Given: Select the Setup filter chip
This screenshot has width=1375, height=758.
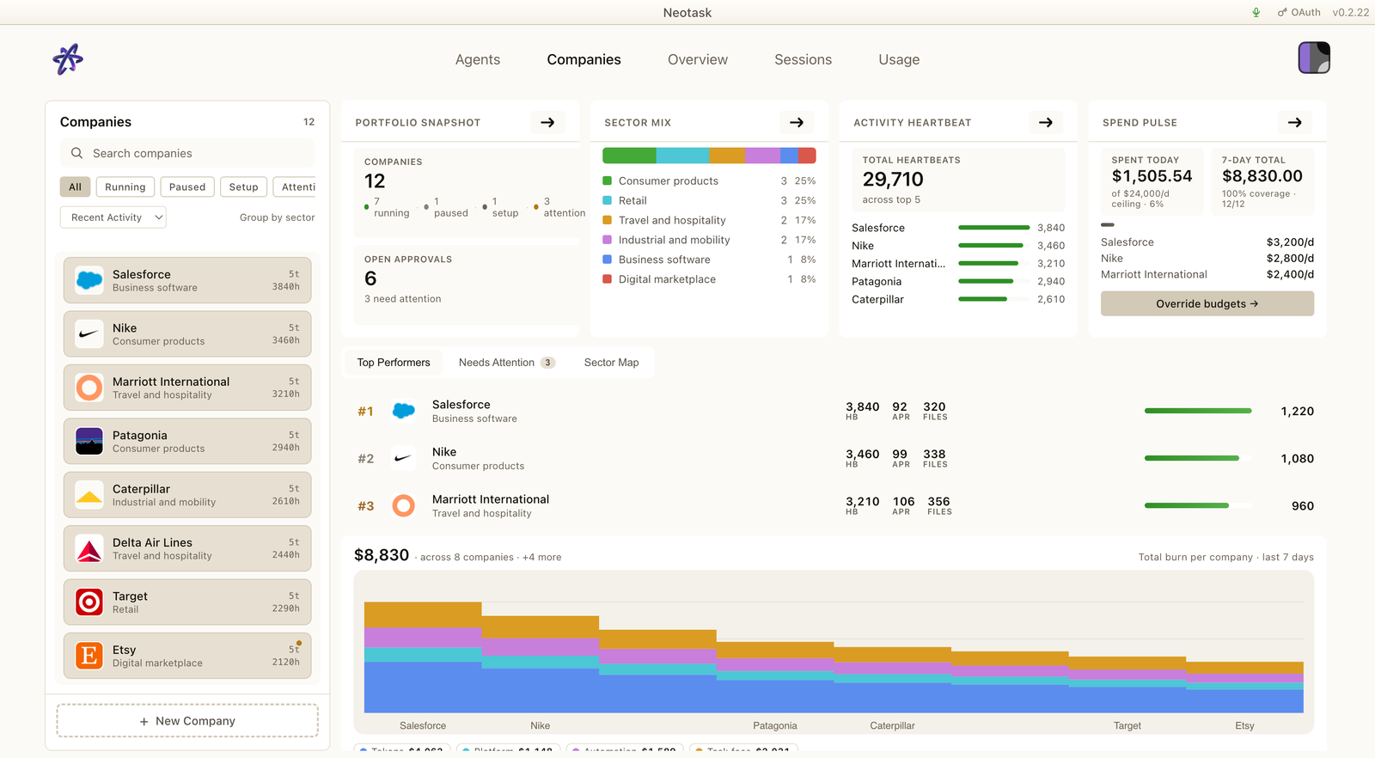Looking at the screenshot, I should point(243,186).
